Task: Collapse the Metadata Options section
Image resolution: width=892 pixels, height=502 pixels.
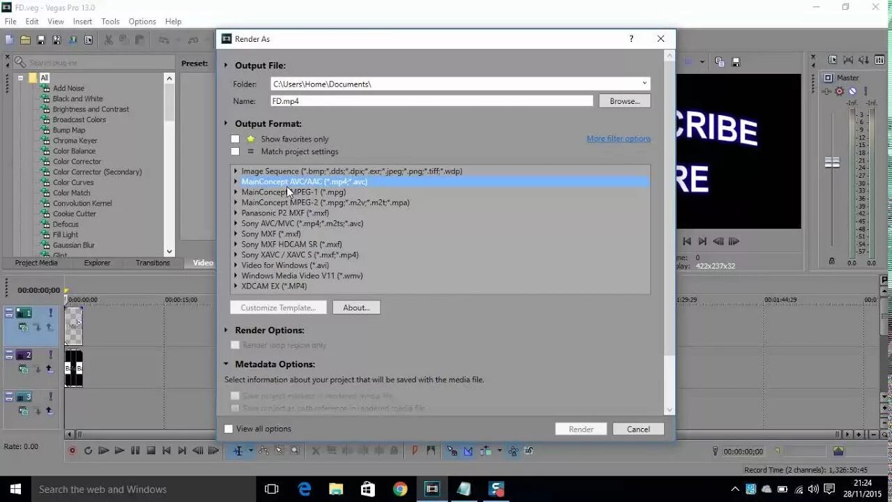Action: click(226, 364)
